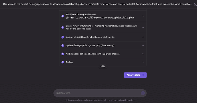
Task: Click the step 3 number badge
Action: 63,27
